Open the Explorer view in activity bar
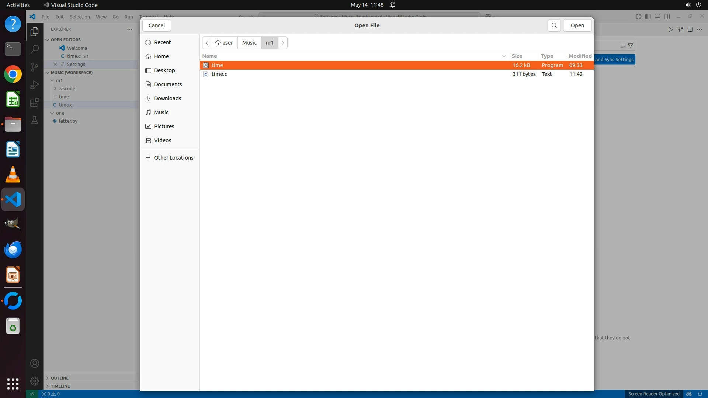The width and height of the screenshot is (708, 398). pos(35,32)
